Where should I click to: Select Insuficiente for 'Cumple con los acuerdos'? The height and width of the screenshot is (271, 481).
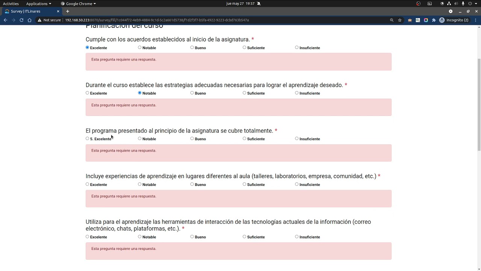click(297, 47)
